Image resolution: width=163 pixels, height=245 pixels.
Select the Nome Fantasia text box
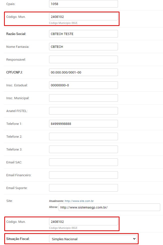83,47
